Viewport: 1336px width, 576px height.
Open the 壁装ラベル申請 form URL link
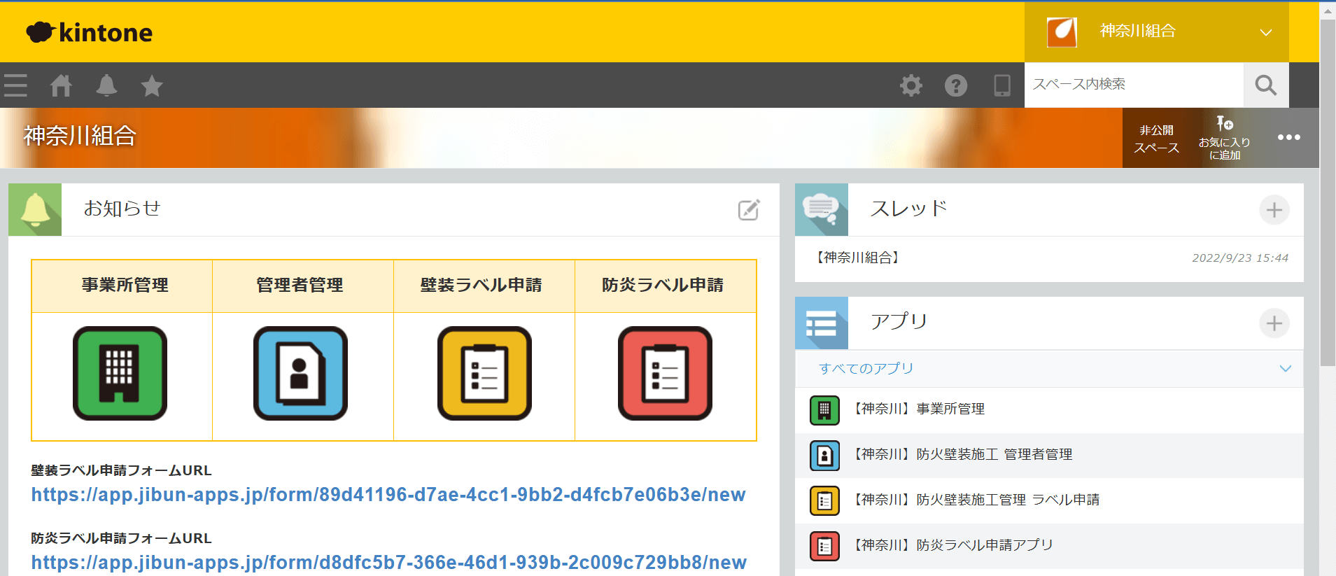coord(388,495)
